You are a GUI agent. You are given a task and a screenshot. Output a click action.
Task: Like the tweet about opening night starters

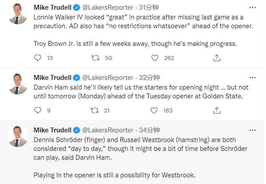coord(155,110)
